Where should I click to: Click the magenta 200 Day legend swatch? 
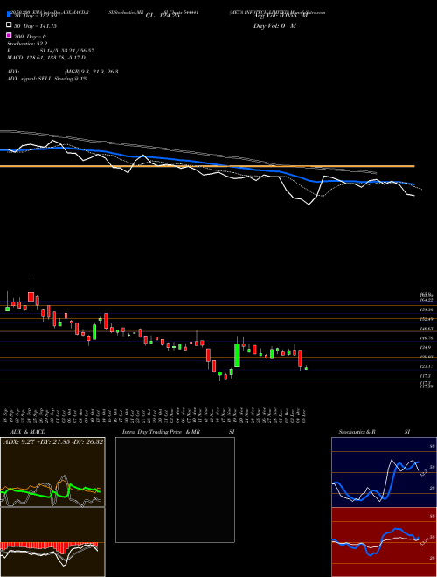[10, 35]
